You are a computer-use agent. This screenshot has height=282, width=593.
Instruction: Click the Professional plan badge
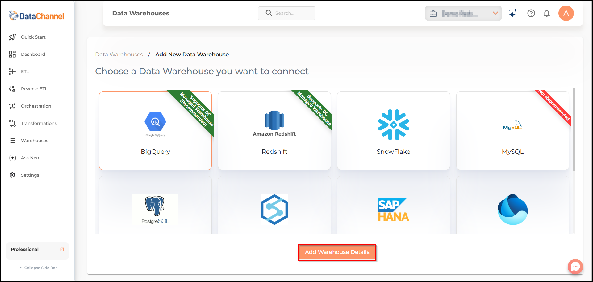pos(37,251)
